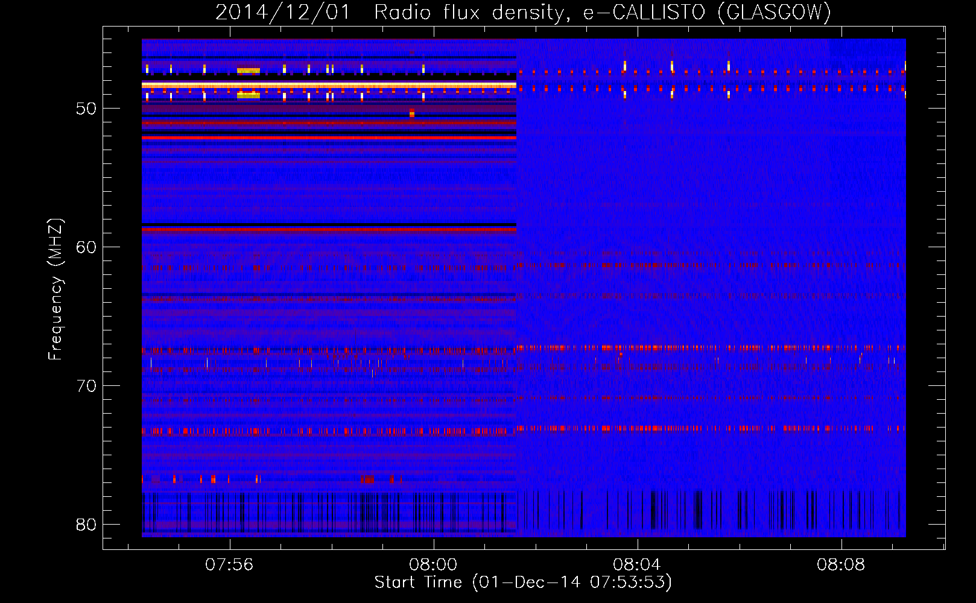Viewport: 976px width, 603px height.
Task: Click the 'Start Time (01-Dec-14 07:53:53)' label
Action: click(x=523, y=582)
